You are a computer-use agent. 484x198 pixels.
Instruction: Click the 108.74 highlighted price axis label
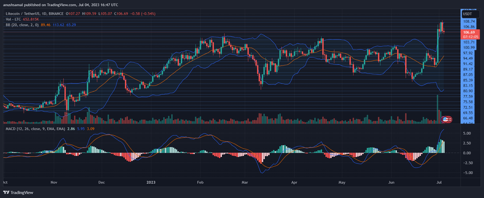tap(469, 21)
